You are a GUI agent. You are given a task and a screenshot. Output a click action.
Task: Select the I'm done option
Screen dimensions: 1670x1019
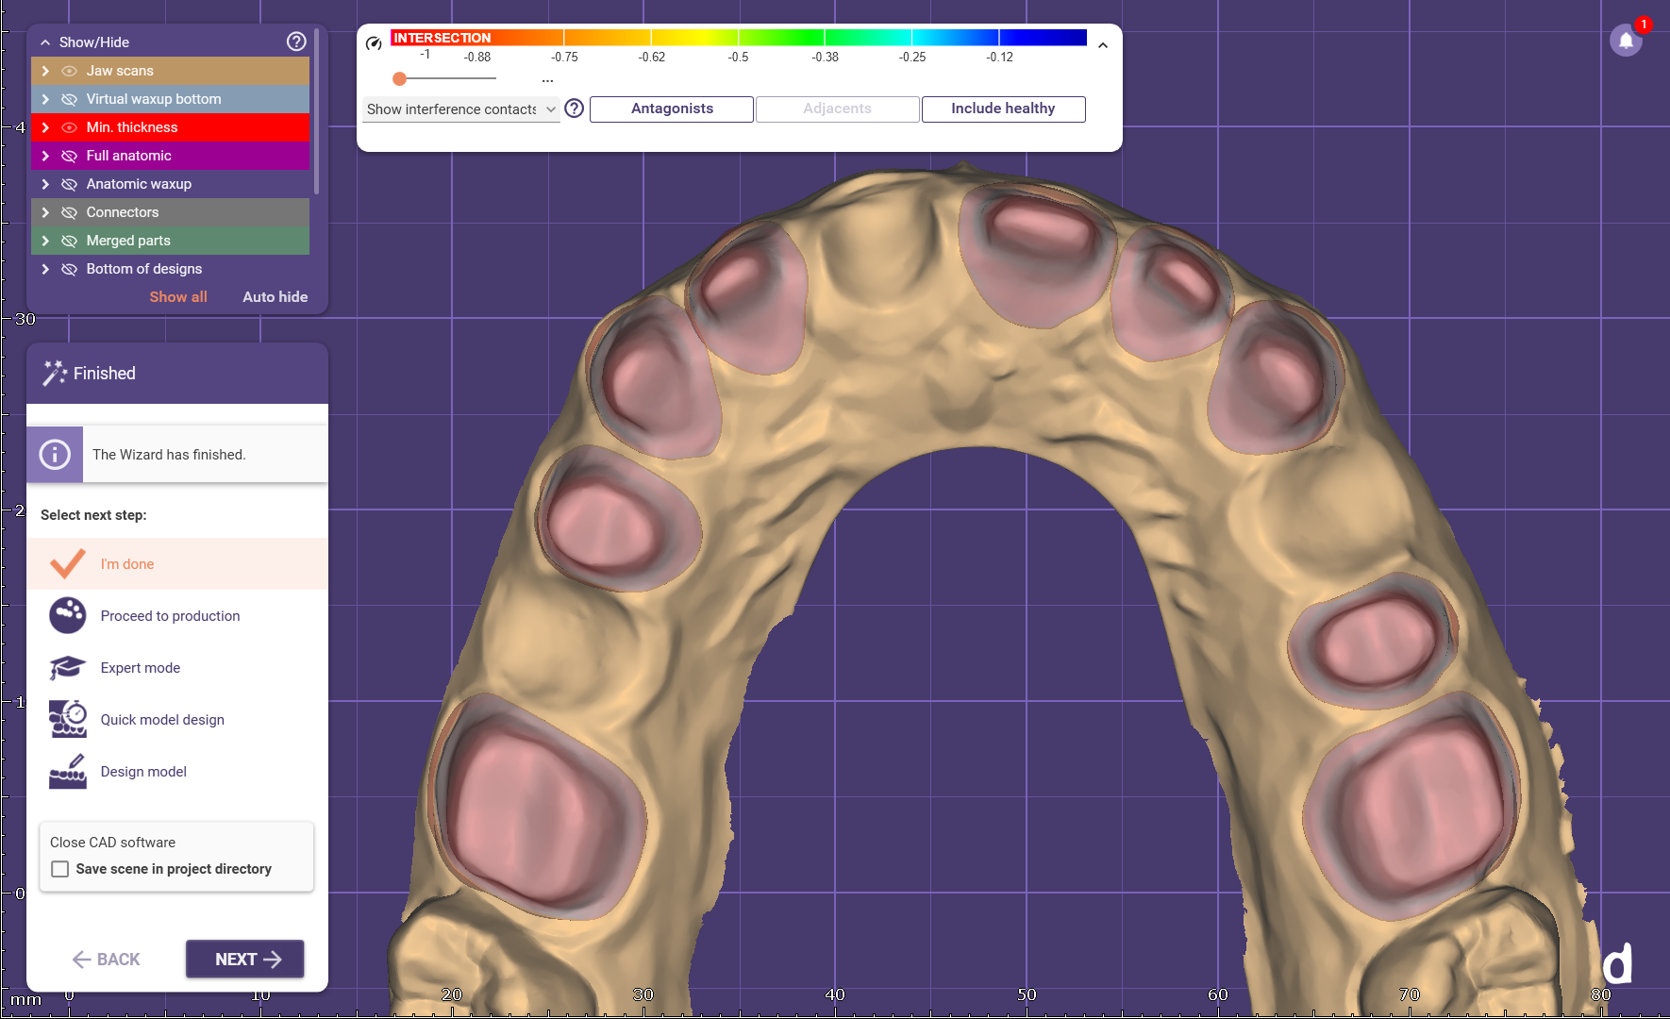tap(127, 564)
